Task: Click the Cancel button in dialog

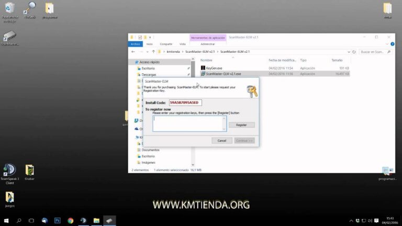Action: point(222,140)
